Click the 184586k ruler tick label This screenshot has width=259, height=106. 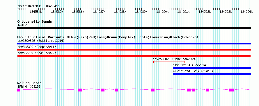click(x=78, y=12)
